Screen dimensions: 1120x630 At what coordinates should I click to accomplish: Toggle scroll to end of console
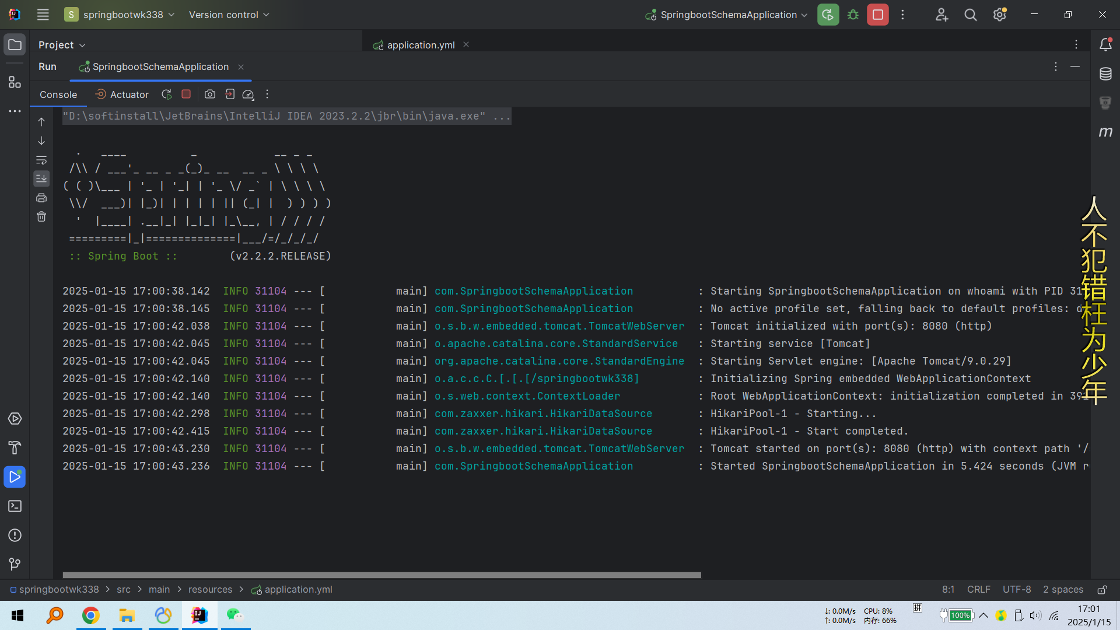[41, 178]
